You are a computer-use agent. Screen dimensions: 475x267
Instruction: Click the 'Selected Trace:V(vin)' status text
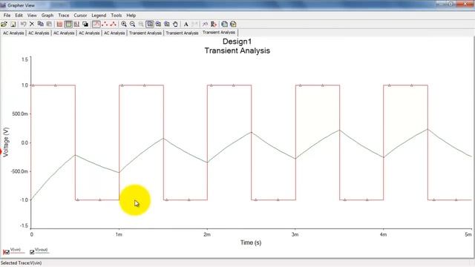22,263
